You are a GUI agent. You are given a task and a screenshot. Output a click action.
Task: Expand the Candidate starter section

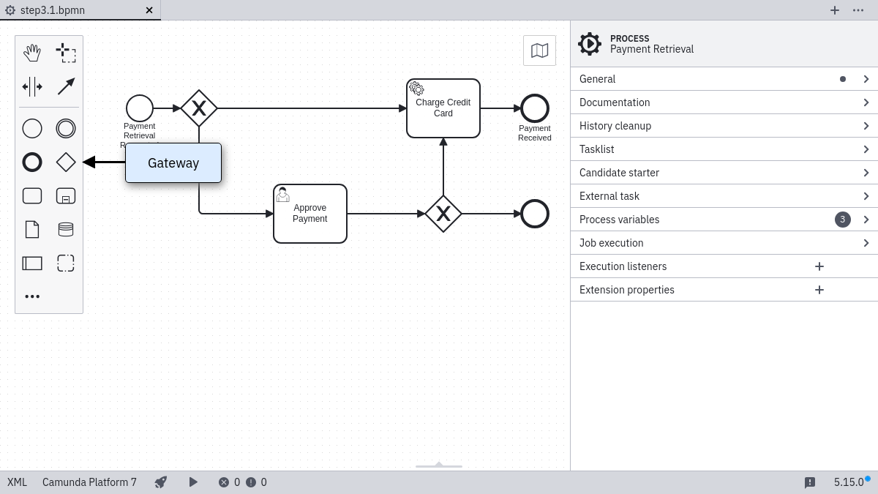(x=724, y=173)
